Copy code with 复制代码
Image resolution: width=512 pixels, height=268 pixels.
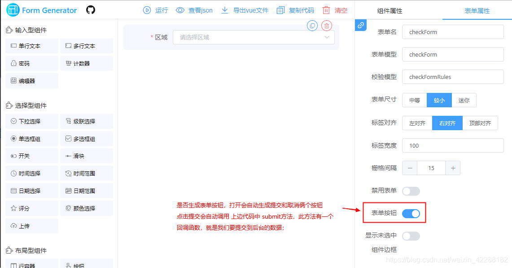click(295, 10)
